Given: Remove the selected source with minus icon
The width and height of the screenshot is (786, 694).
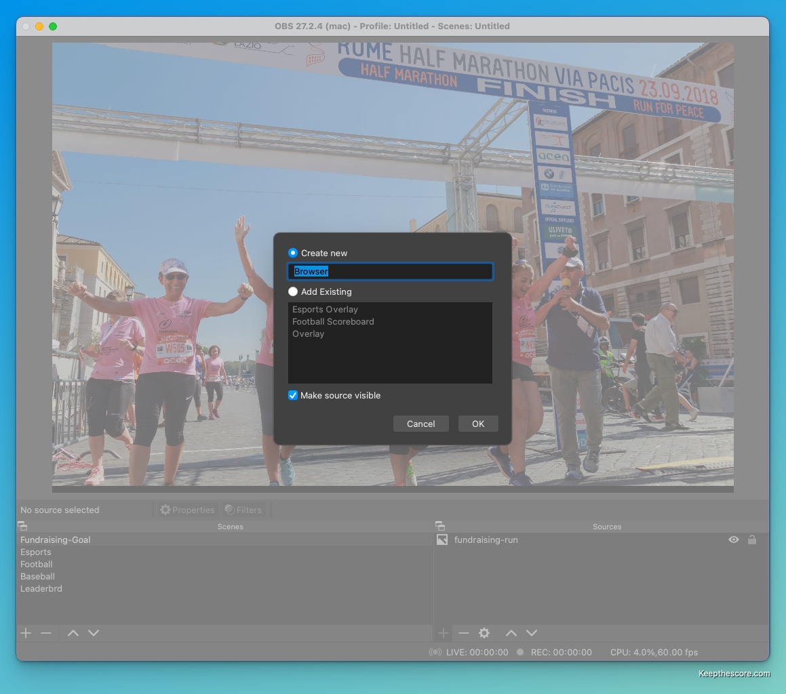Looking at the screenshot, I should coord(464,633).
